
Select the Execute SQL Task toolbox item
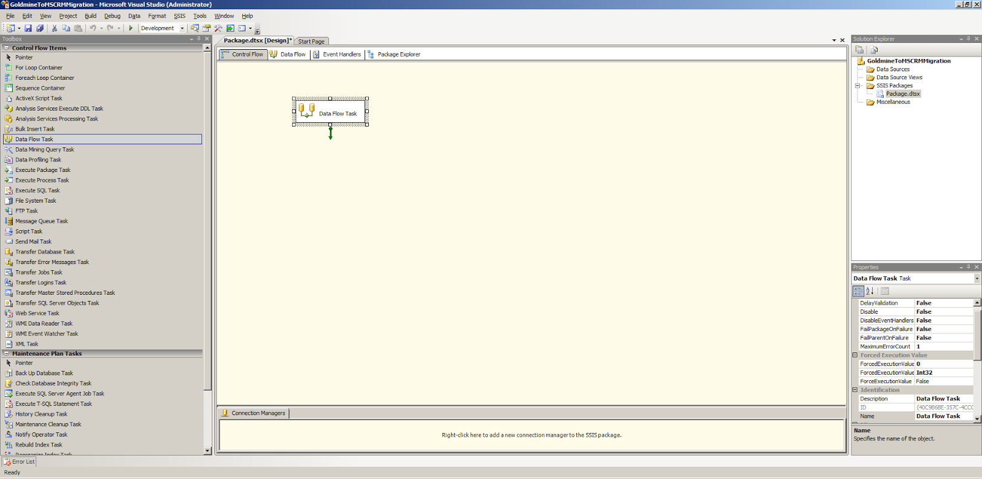[x=102, y=190]
